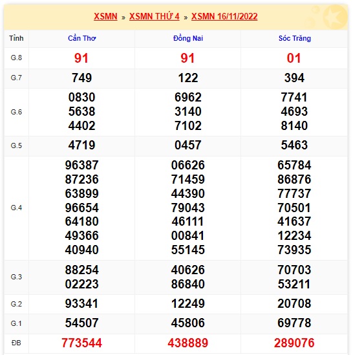Click G.4 number 49366

(81, 235)
